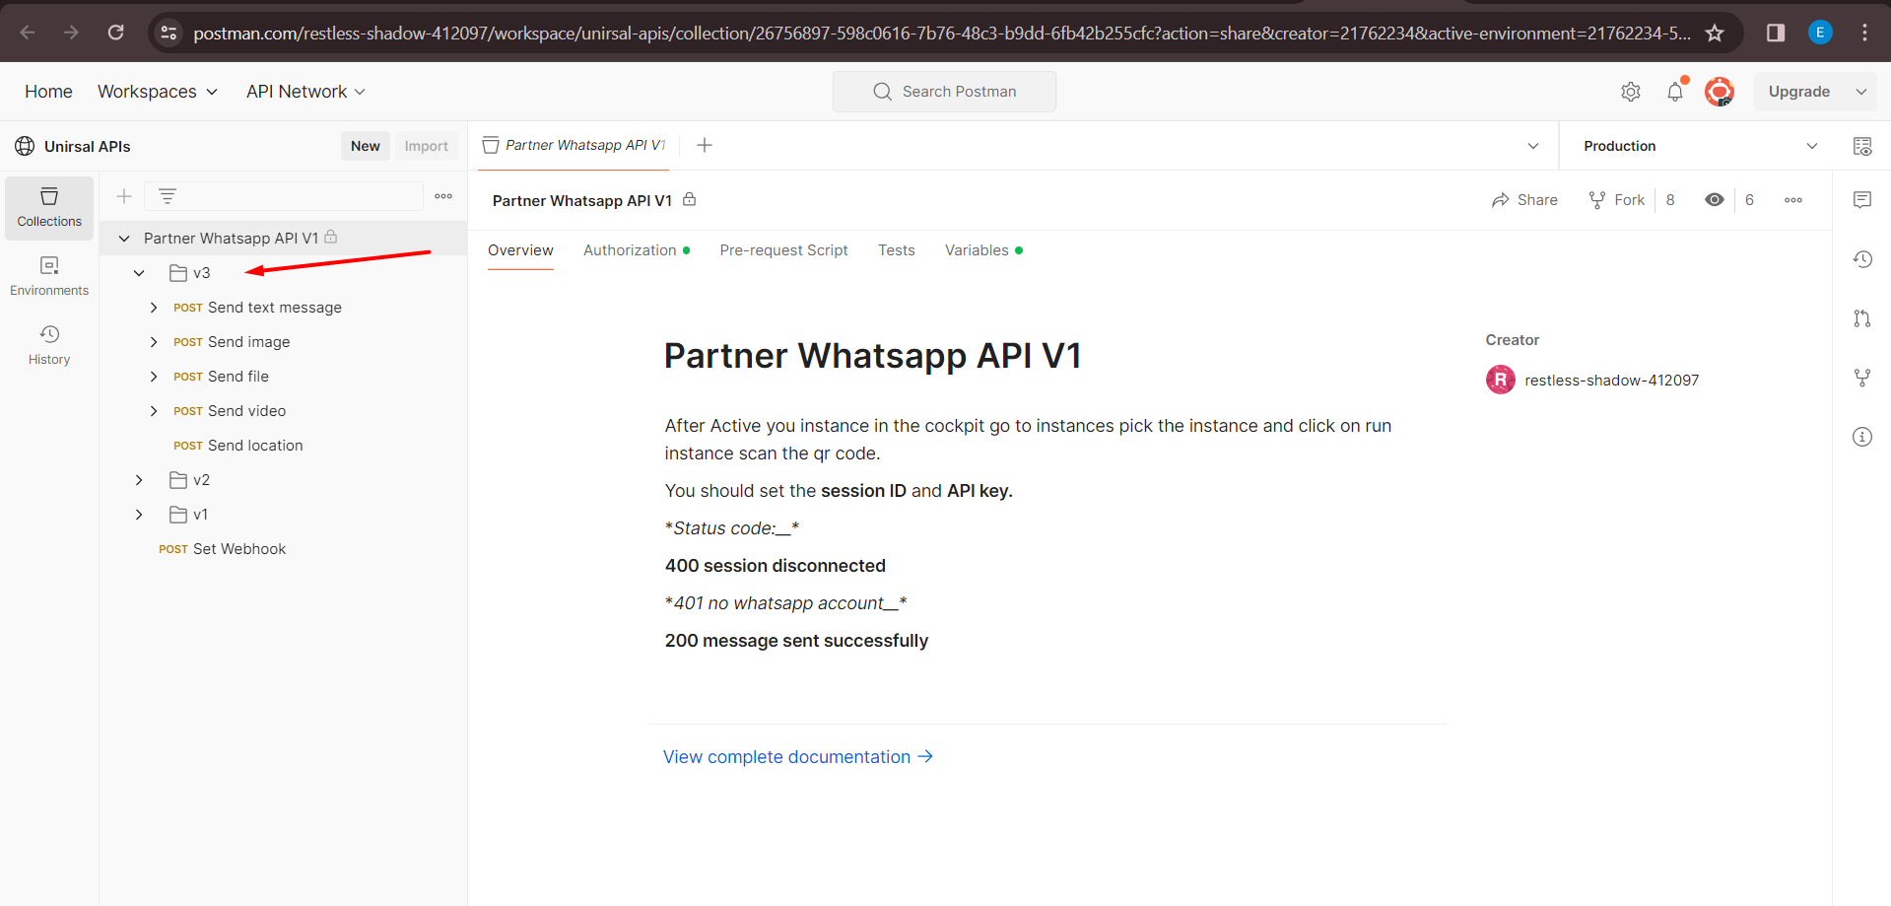Open the History sidebar panel

point(49,346)
